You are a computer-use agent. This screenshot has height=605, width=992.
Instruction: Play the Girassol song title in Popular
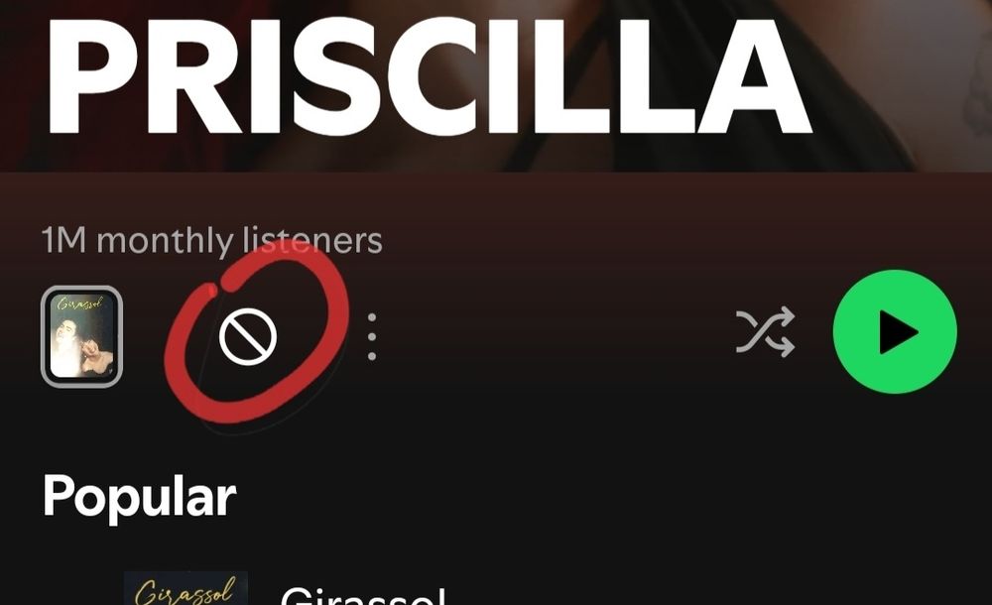(x=363, y=595)
